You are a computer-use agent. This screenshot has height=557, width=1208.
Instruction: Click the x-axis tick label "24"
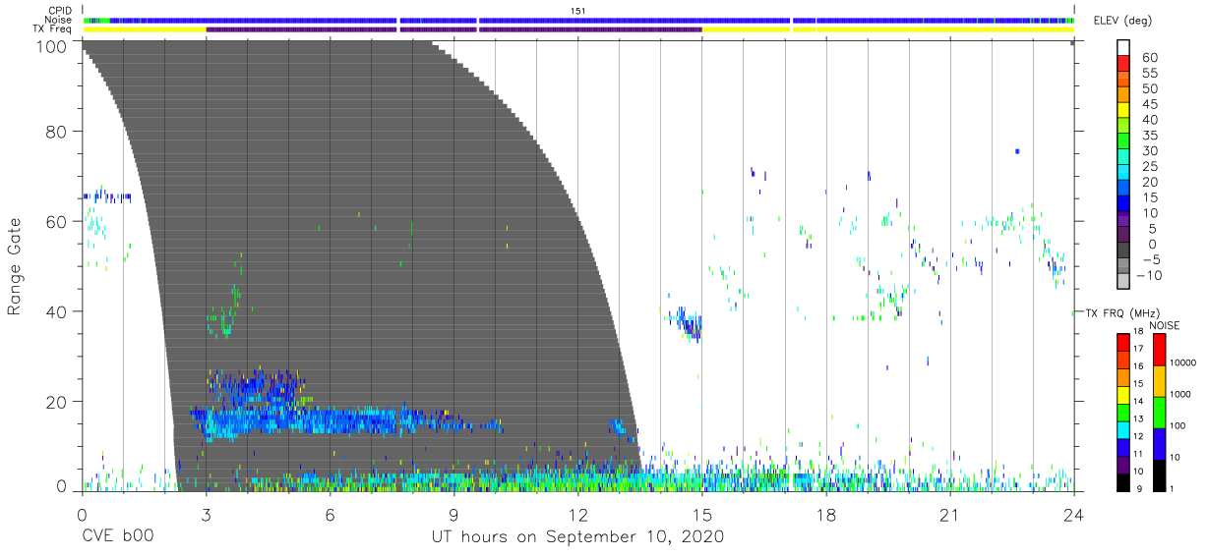(1074, 514)
